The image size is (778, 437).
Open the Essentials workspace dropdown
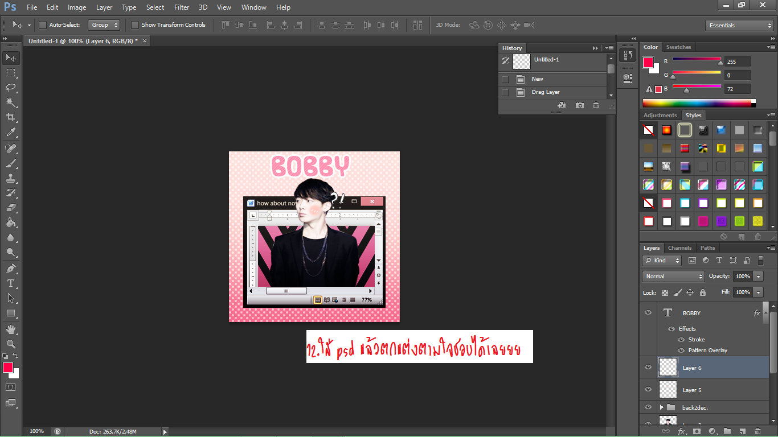[739, 26]
